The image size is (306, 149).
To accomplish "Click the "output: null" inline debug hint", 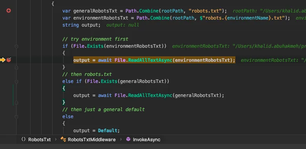I will point(122,25).
